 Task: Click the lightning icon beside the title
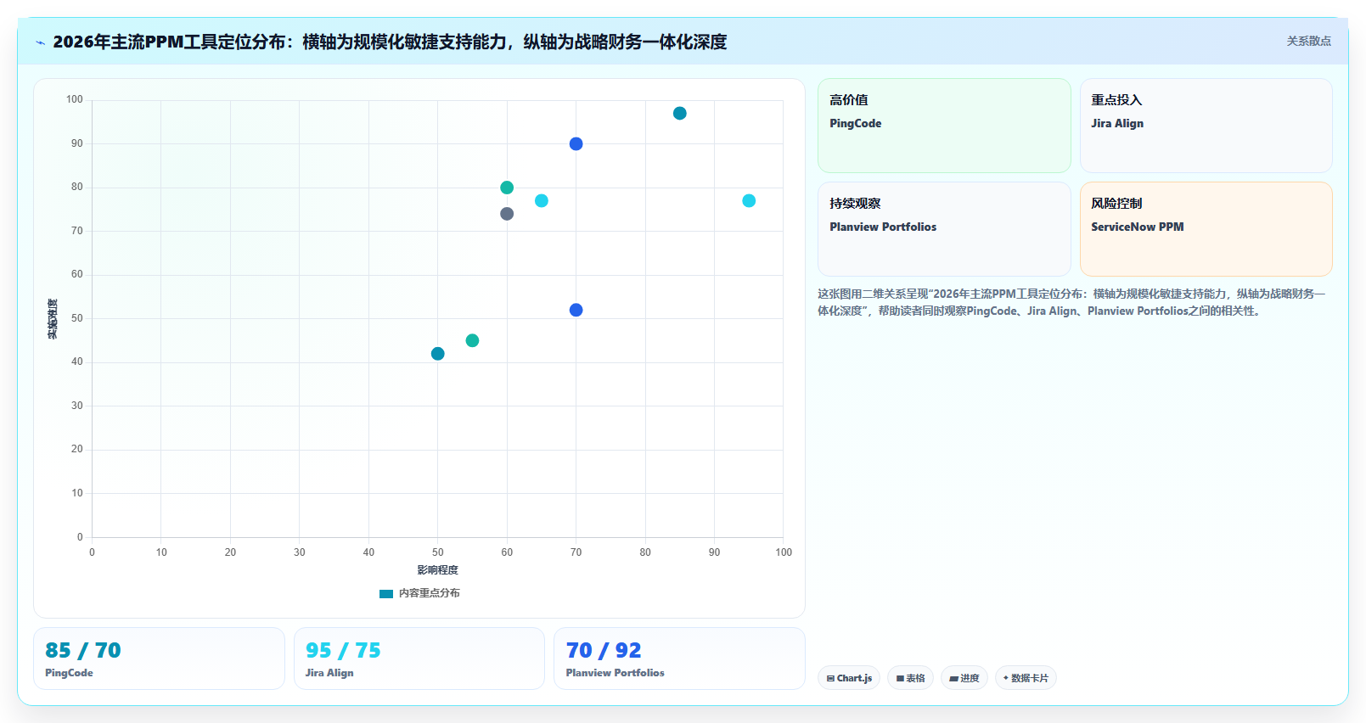40,42
